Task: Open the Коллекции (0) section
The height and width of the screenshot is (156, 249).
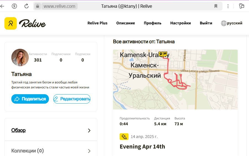Action: (x=27, y=150)
